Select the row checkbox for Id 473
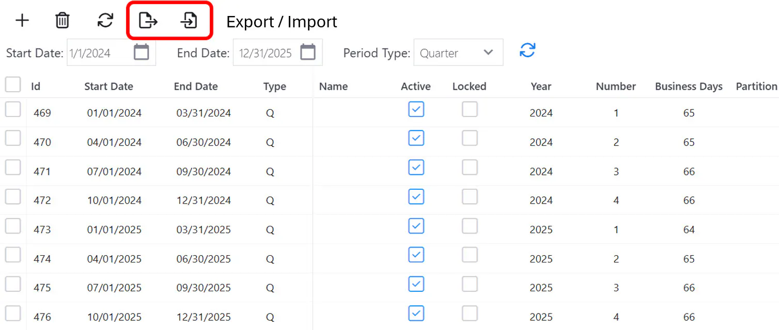The image size is (779, 330). tap(13, 226)
